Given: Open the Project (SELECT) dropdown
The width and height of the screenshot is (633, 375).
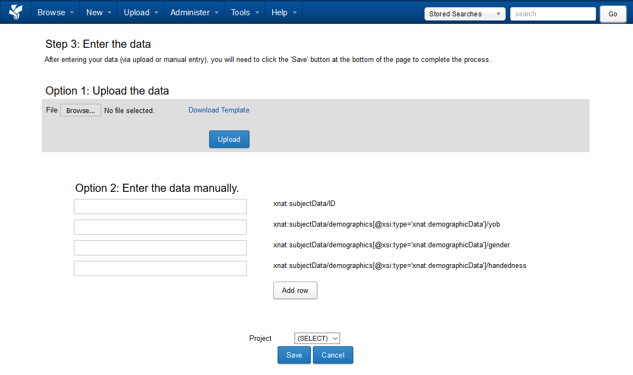Looking at the screenshot, I should point(317,339).
